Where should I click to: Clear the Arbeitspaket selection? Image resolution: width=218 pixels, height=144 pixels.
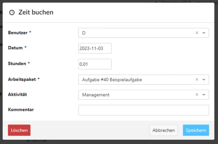(197, 80)
